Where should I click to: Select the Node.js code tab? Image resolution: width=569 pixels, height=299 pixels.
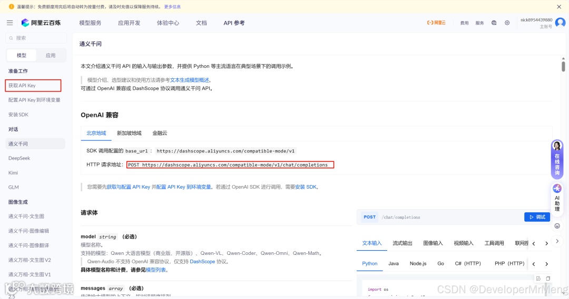point(418,263)
